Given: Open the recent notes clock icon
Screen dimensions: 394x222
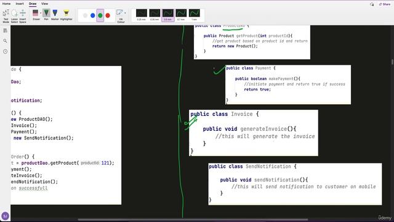Looking at the screenshot, I should [6, 51].
